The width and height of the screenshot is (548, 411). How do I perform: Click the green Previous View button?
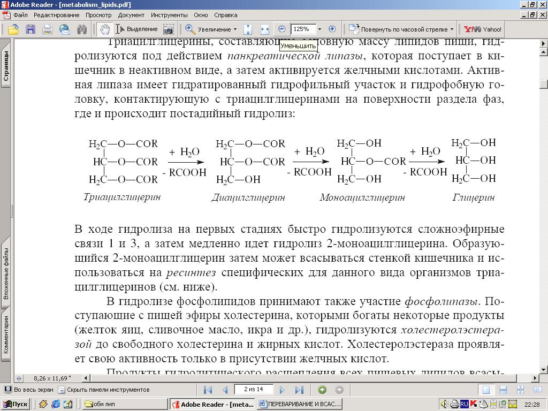pyautogui.click(x=322, y=390)
